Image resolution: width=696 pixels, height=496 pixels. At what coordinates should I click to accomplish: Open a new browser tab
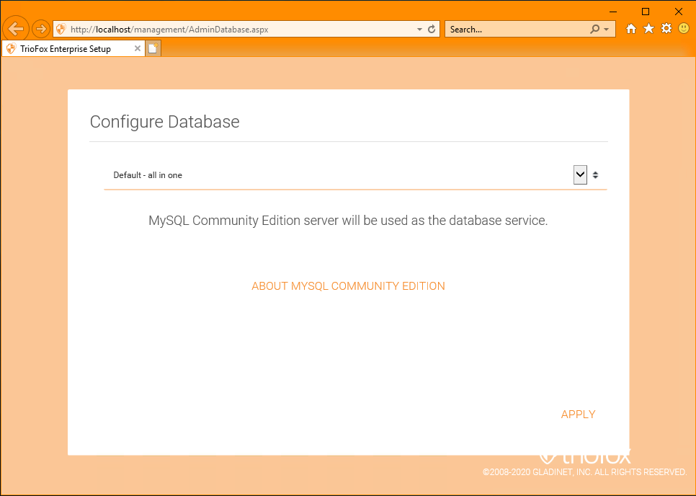point(153,48)
